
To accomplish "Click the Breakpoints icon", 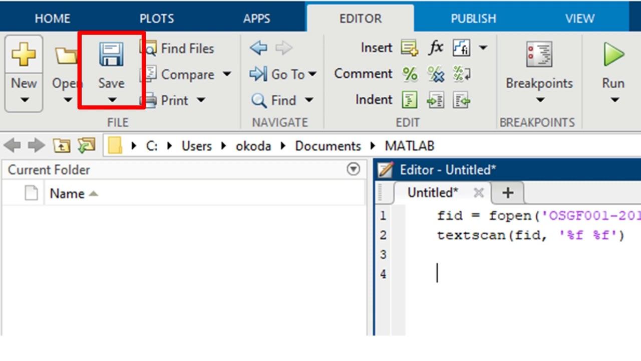I will click(x=539, y=54).
